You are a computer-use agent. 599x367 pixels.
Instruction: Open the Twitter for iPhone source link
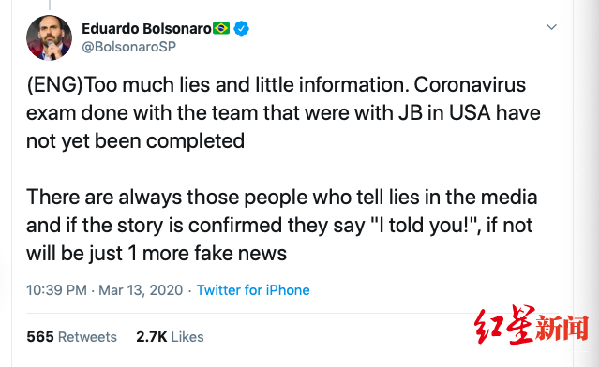coord(253,290)
